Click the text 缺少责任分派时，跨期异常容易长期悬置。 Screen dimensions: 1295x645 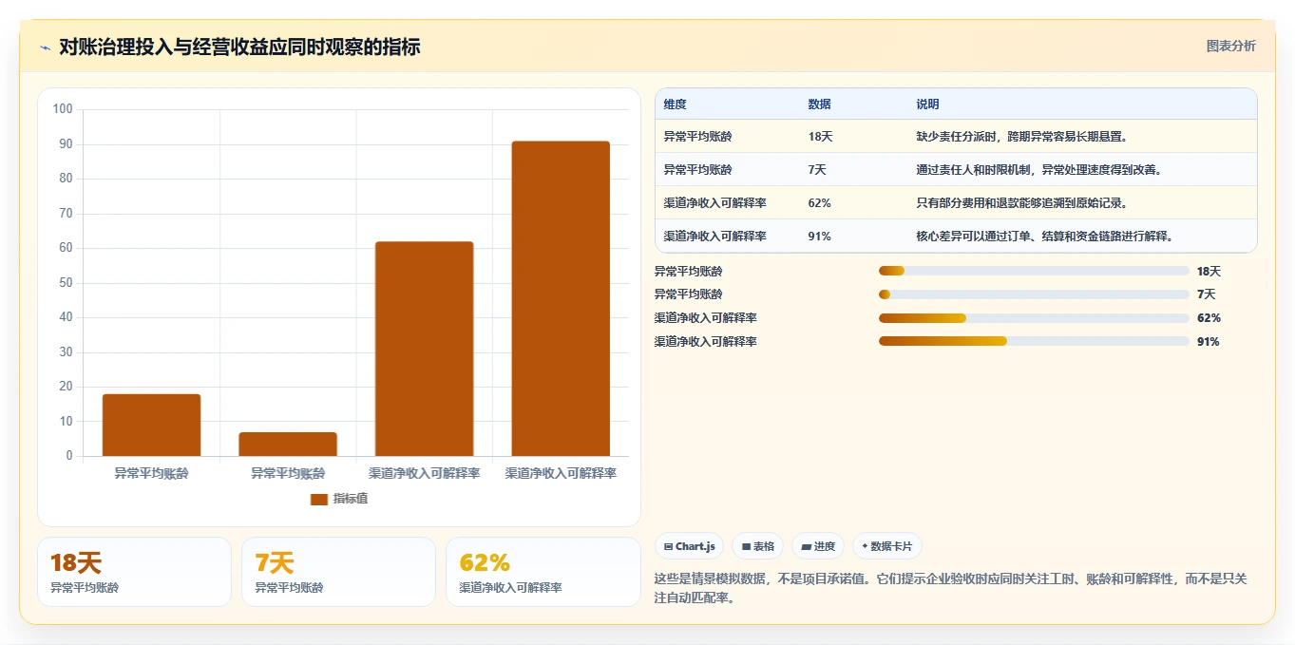click(x=1022, y=137)
